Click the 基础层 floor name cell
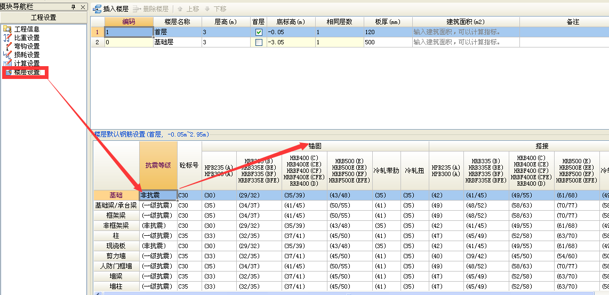 (178, 42)
